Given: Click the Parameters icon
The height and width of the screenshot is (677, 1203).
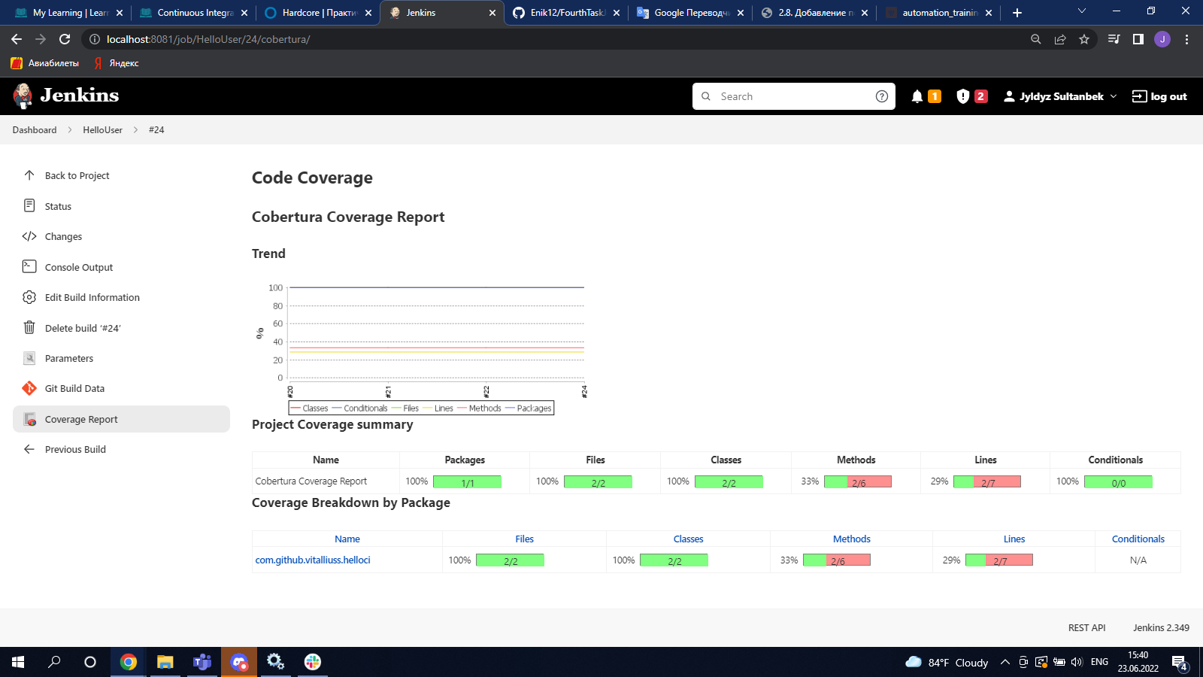Looking at the screenshot, I should tap(29, 358).
